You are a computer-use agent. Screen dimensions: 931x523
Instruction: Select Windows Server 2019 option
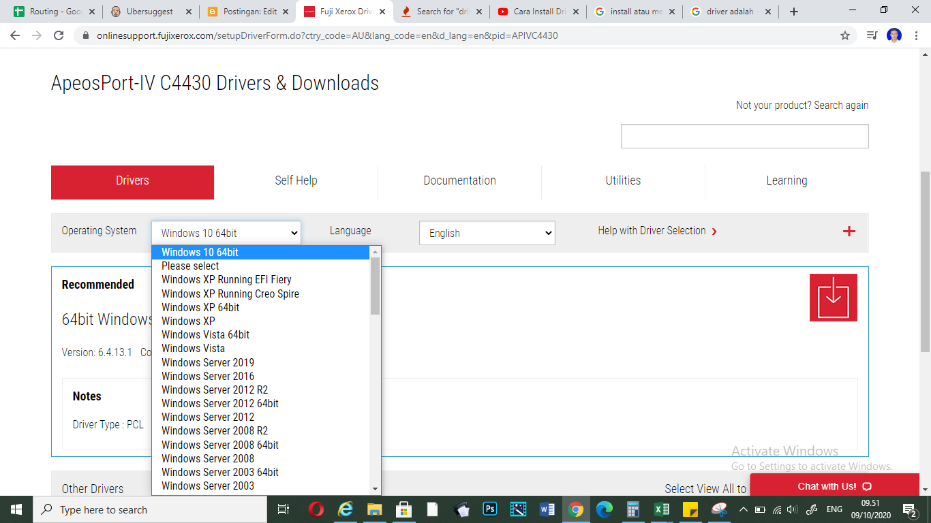click(261, 362)
